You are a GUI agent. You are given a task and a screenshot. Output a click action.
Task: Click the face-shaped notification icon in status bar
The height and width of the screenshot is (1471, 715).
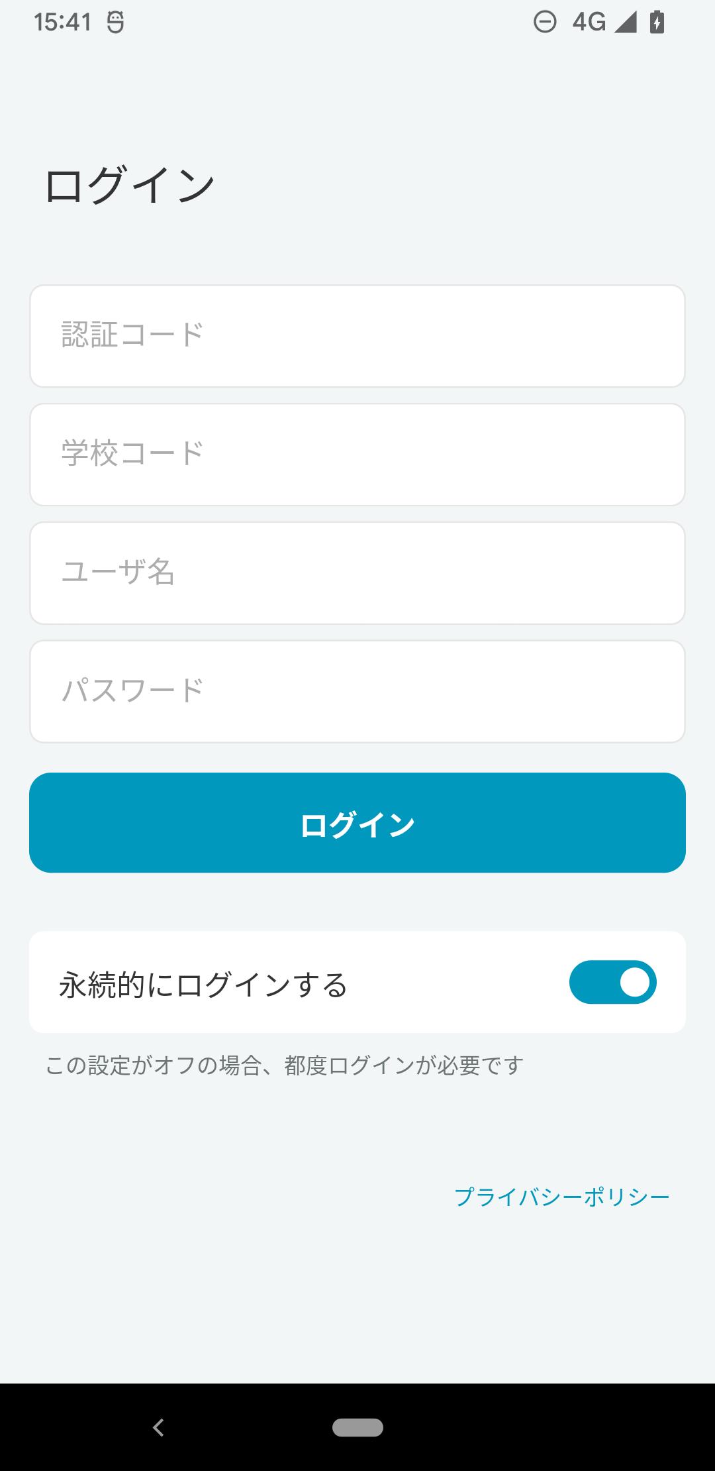(116, 23)
